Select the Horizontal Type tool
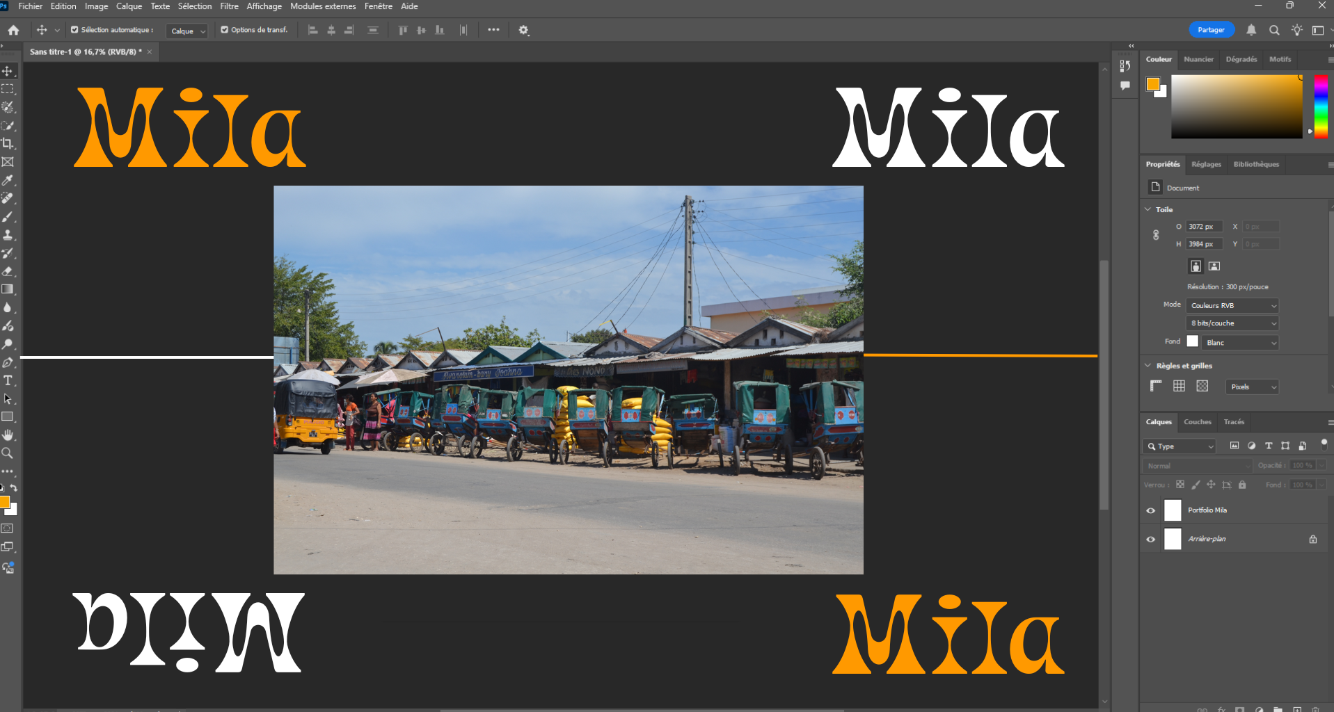This screenshot has width=1334, height=712. pyautogui.click(x=8, y=380)
